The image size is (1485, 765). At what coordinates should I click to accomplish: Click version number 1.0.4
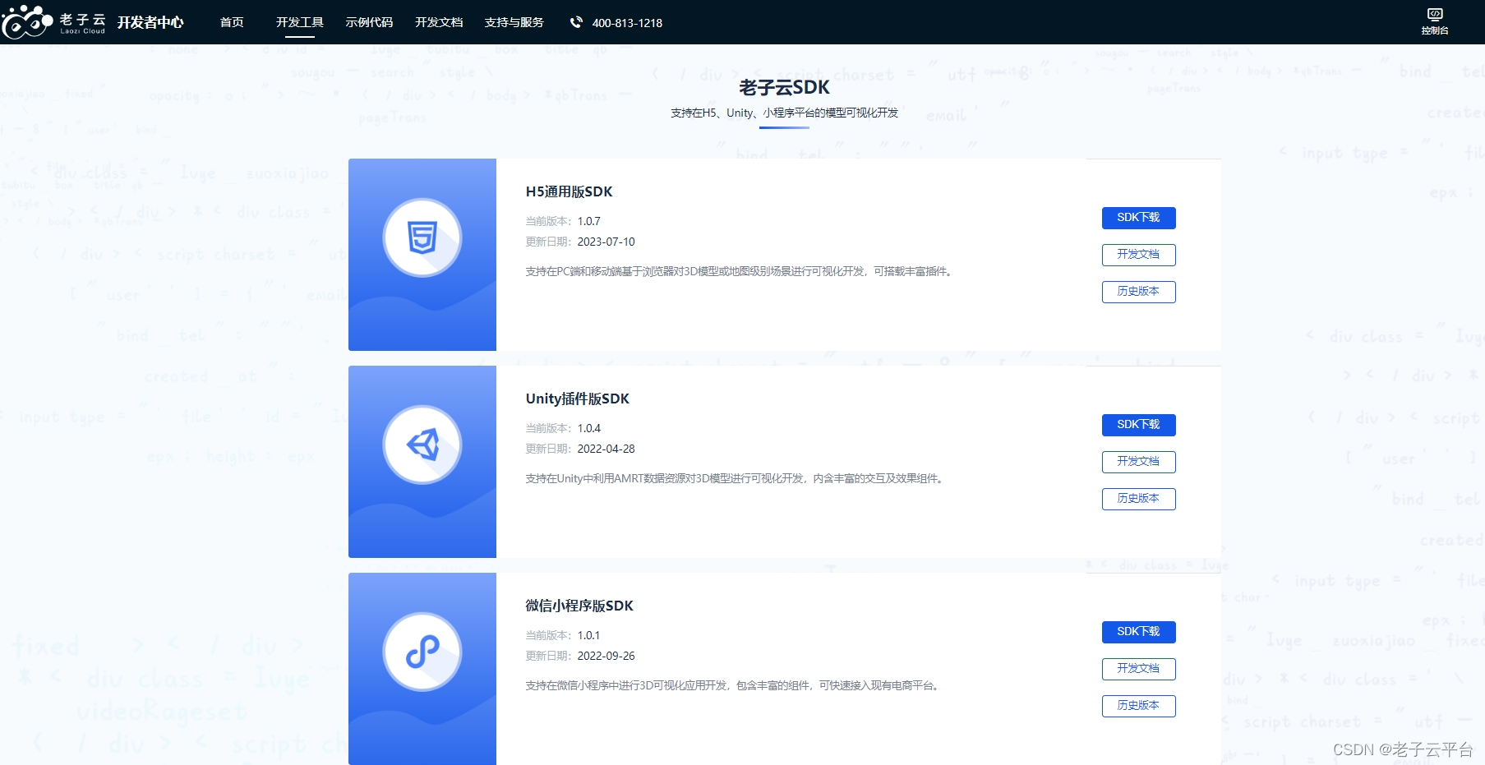tap(589, 428)
